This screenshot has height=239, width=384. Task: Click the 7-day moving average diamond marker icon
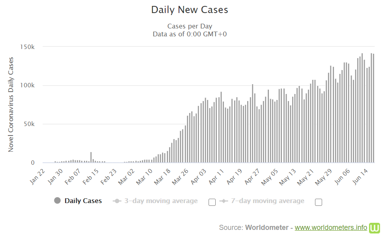click(x=224, y=201)
